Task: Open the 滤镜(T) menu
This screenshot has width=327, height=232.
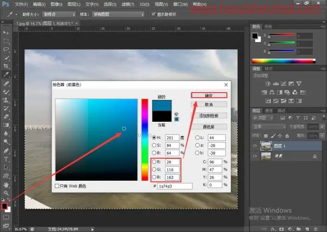Action: click(x=128, y=4)
